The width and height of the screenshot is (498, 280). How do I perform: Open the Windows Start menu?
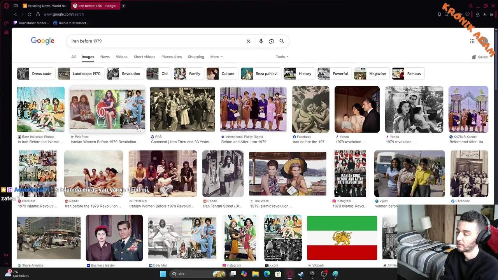click(x=163, y=274)
